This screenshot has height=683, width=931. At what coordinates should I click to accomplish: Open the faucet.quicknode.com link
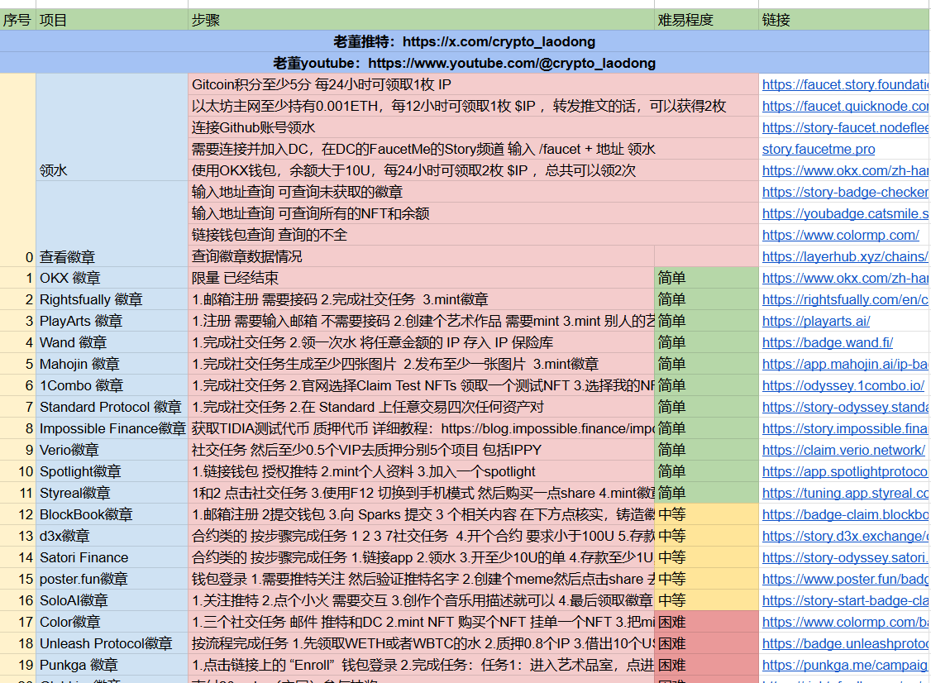tap(845, 107)
